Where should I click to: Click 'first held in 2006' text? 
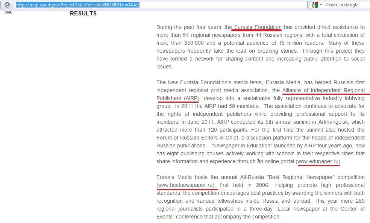[244, 185]
